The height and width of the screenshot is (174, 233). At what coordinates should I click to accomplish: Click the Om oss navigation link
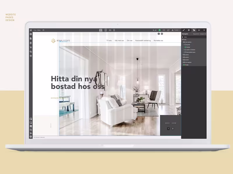130,40
